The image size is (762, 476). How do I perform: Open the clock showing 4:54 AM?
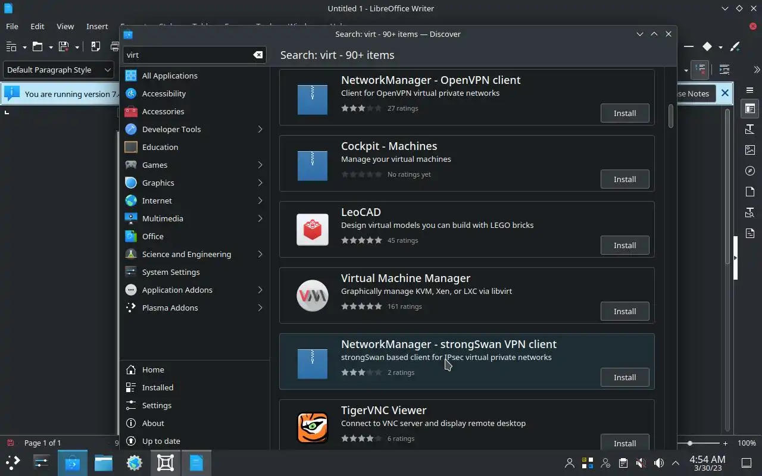click(707, 463)
